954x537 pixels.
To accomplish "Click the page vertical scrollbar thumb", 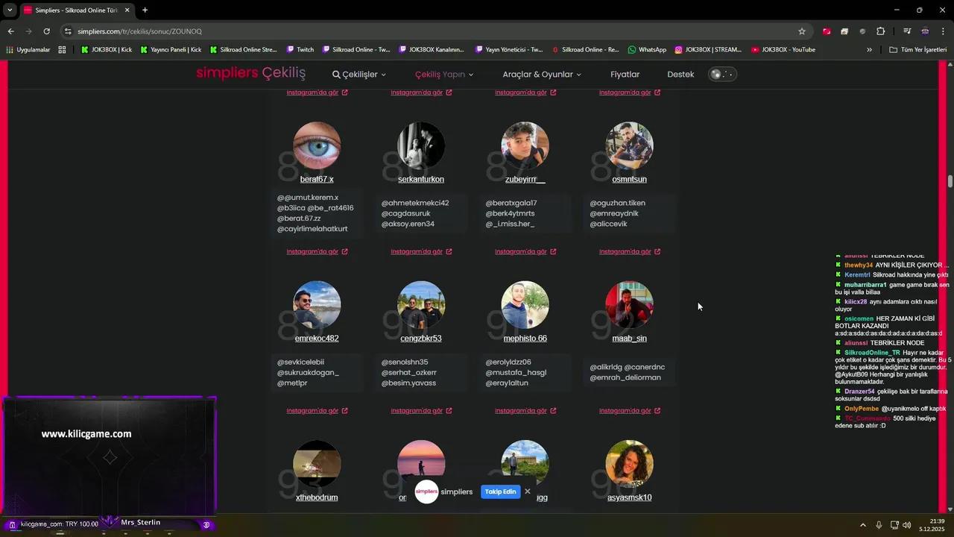I will click(950, 181).
